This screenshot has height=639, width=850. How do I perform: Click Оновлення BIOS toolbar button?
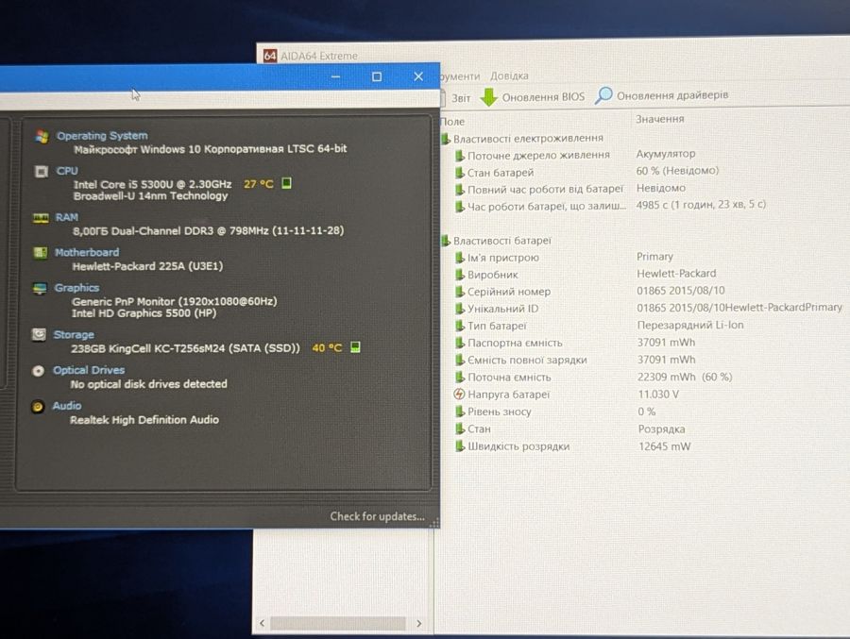(x=533, y=97)
